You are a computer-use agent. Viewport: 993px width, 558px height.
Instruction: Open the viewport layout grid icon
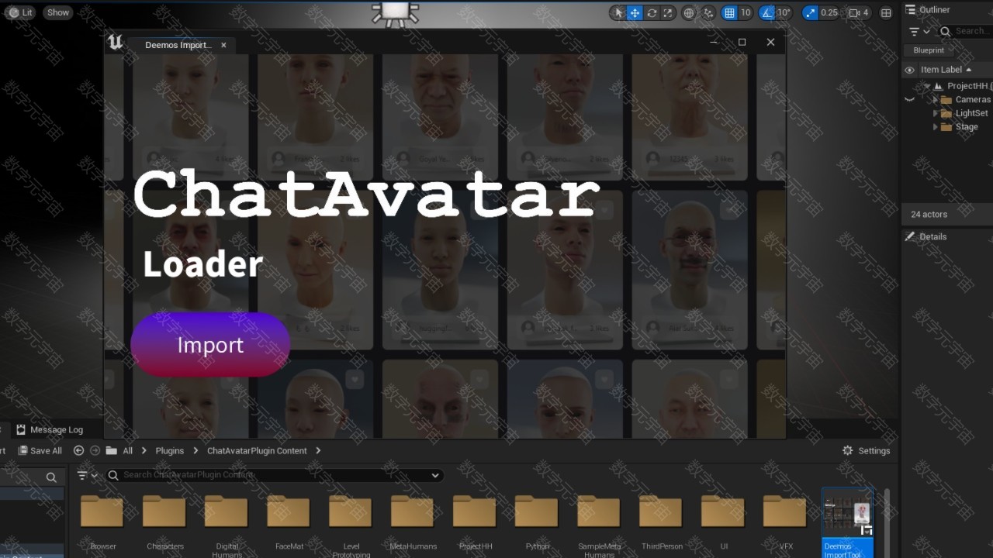886,12
